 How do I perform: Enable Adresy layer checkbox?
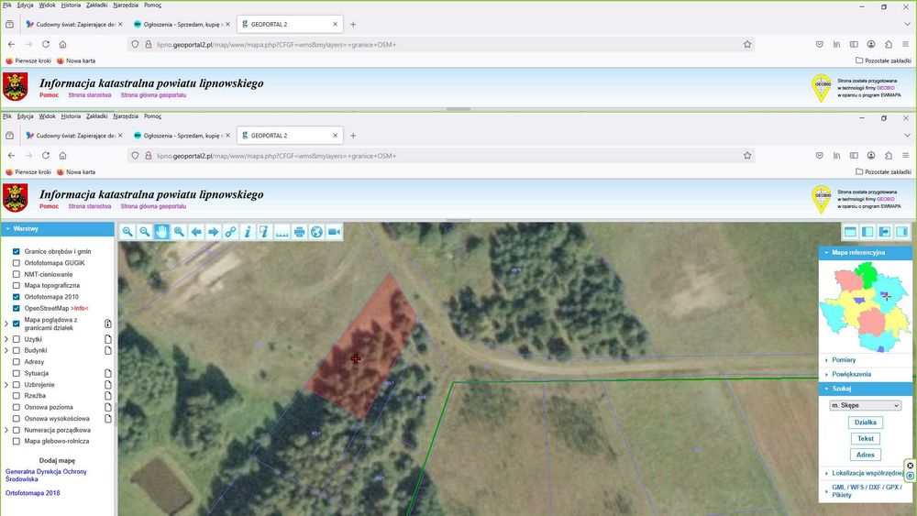[x=17, y=362]
